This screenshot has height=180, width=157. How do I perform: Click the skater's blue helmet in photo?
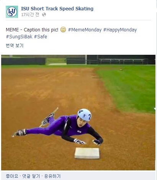click(84, 115)
